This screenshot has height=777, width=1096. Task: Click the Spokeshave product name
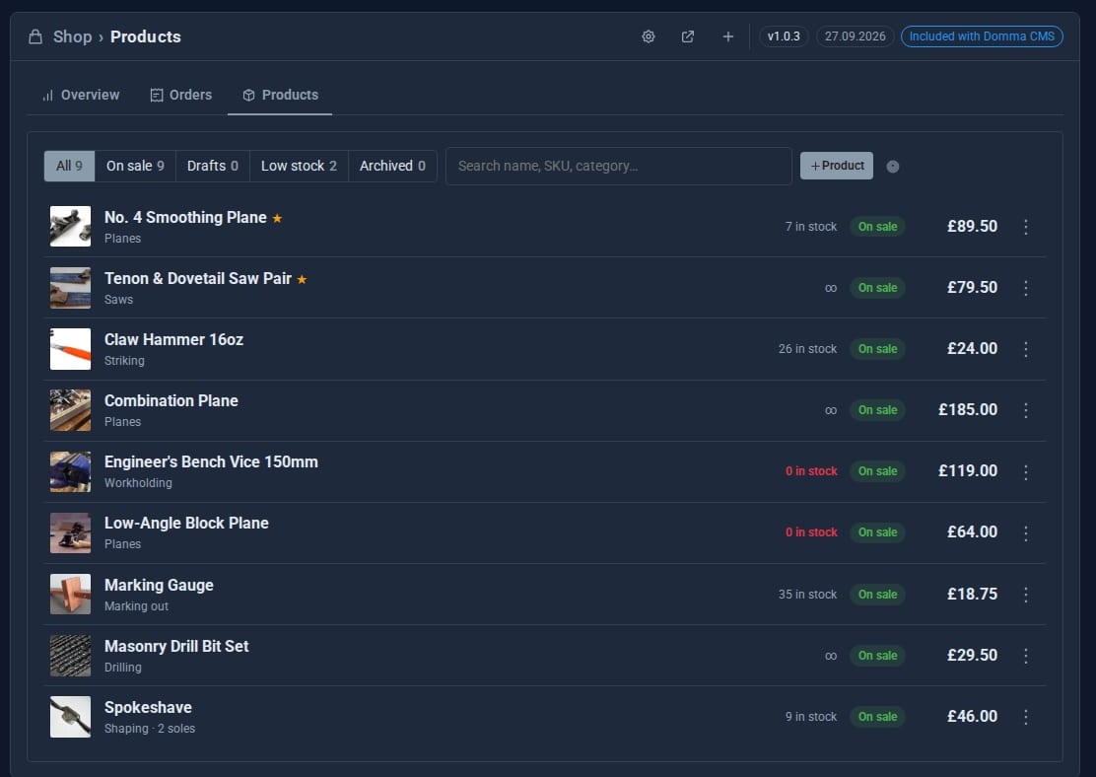coord(148,708)
